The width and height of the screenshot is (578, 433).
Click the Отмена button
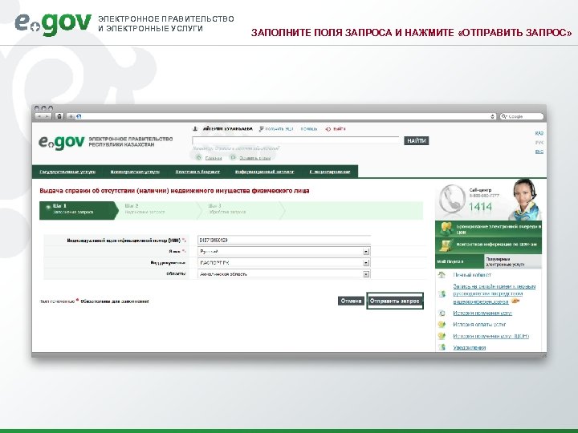pos(351,301)
